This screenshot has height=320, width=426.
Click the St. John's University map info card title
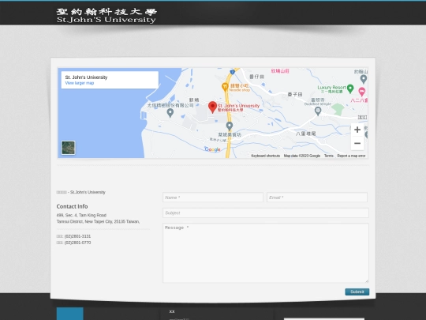click(x=86, y=77)
